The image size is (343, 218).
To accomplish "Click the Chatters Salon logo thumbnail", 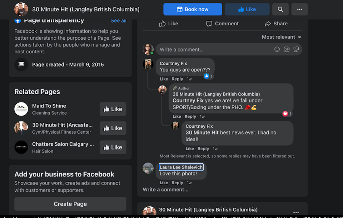I will point(21,147).
